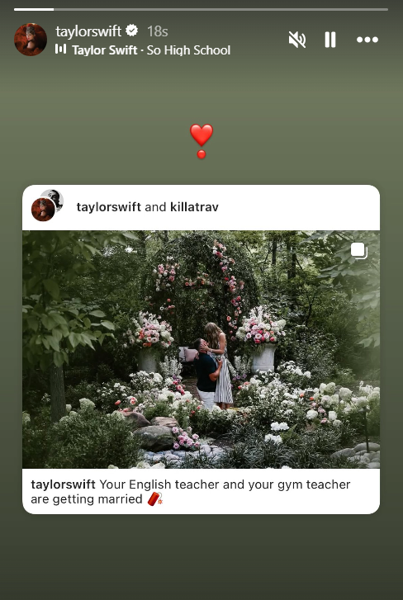This screenshot has height=600, width=403.
Task: Tap the taylorswift username in story header
Action: 88,31
